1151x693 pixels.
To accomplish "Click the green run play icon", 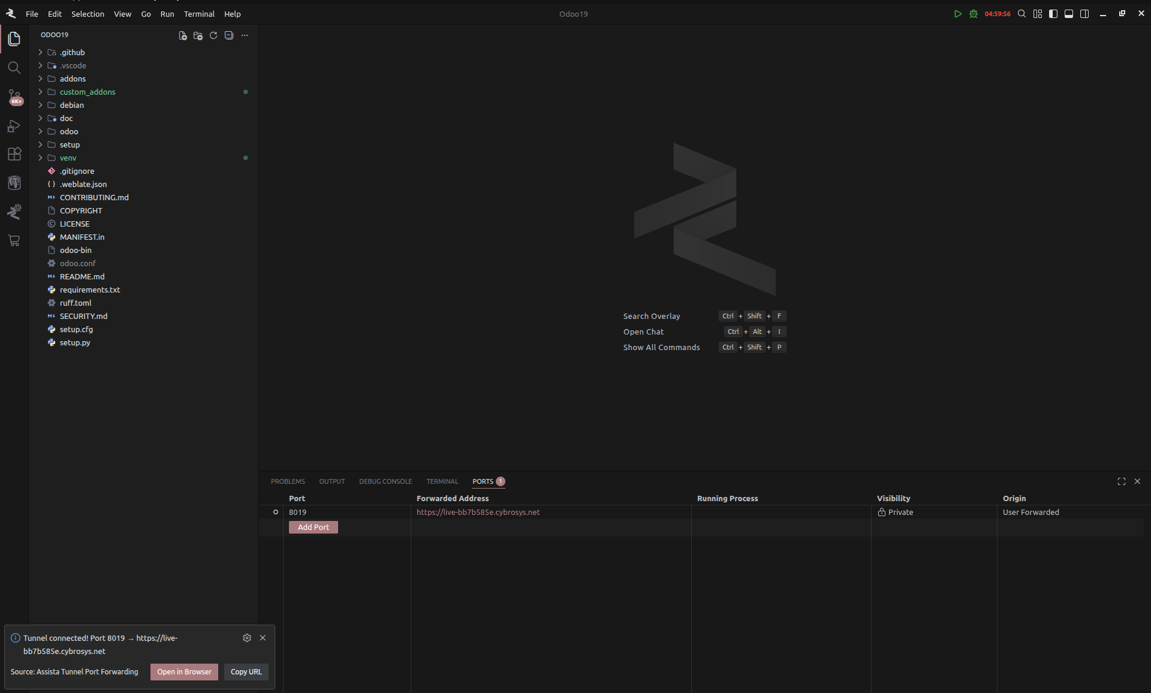I will [x=958, y=14].
